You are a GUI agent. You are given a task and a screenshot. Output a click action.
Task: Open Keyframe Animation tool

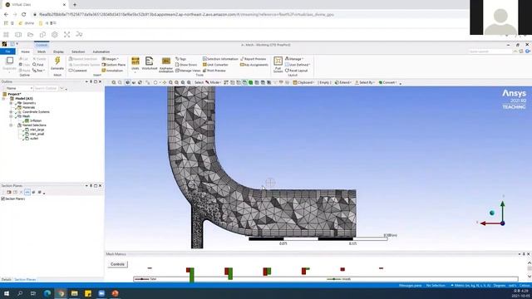166,65
